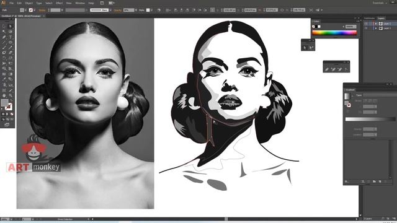Open Arrange Documents dropdown
The height and width of the screenshot is (223, 397).
tap(112, 3)
